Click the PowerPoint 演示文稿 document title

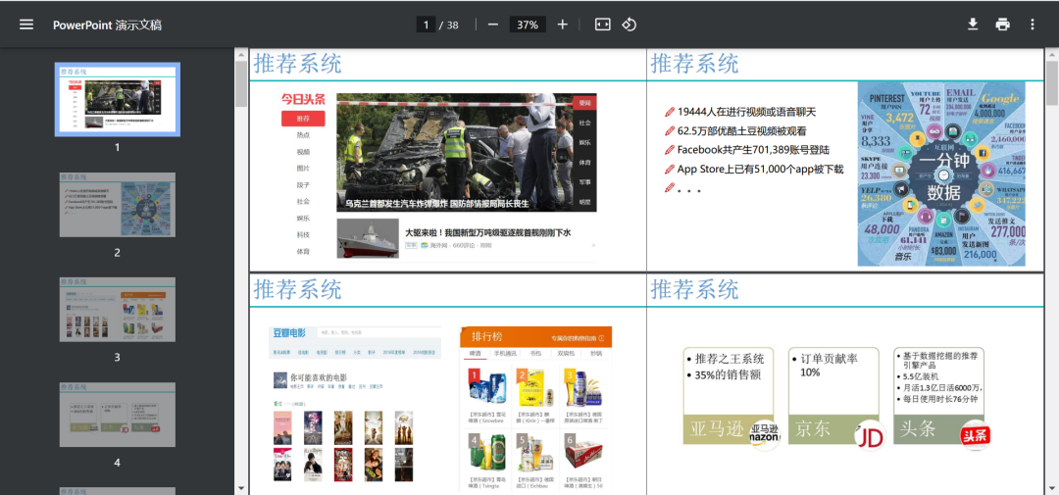click(x=108, y=25)
